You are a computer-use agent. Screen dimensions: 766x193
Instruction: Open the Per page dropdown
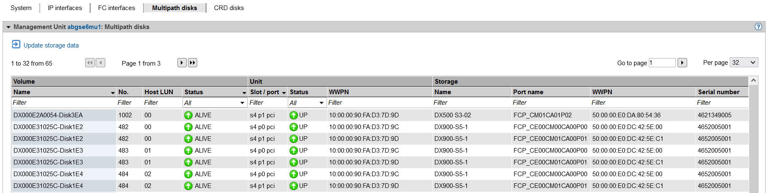744,63
